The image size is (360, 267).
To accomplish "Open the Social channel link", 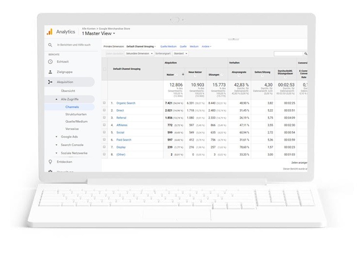I will [120, 133].
